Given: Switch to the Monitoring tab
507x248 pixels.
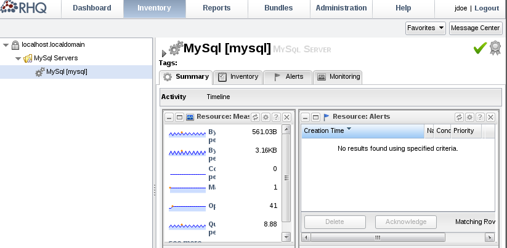Looking at the screenshot, I should coord(338,77).
